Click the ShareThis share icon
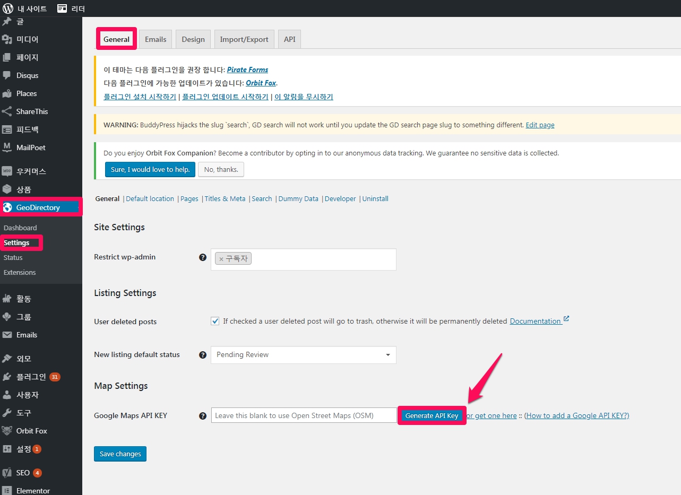The image size is (681, 495). click(7, 111)
